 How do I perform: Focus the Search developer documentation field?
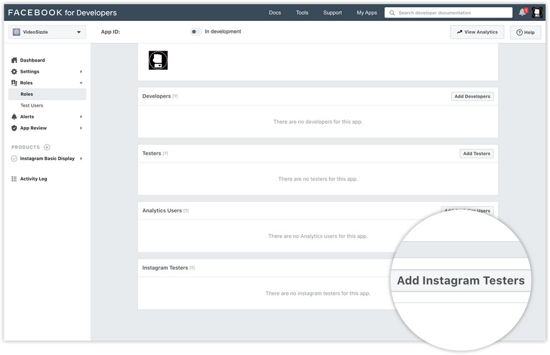[x=448, y=13]
